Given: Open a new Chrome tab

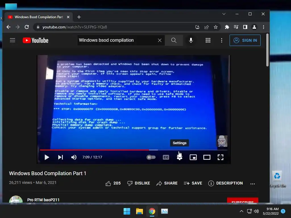Looking at the screenshot, I should pos(79,17).
